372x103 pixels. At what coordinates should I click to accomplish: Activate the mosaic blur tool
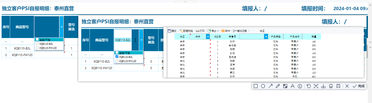click(285, 86)
